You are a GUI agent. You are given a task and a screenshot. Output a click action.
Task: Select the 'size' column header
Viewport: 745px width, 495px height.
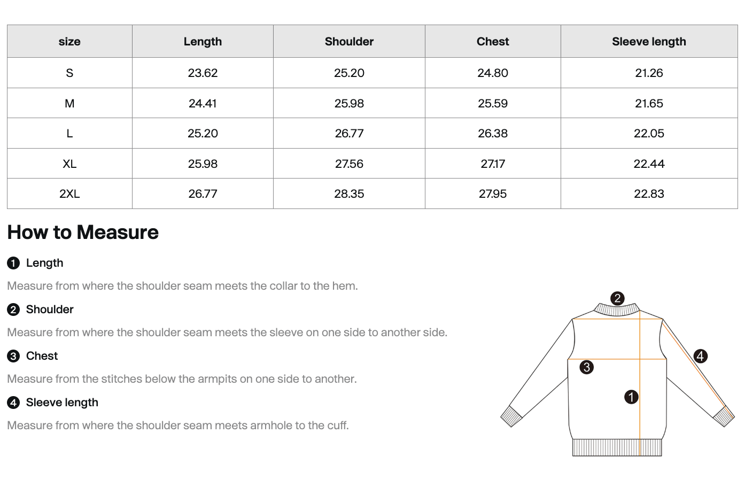point(69,42)
